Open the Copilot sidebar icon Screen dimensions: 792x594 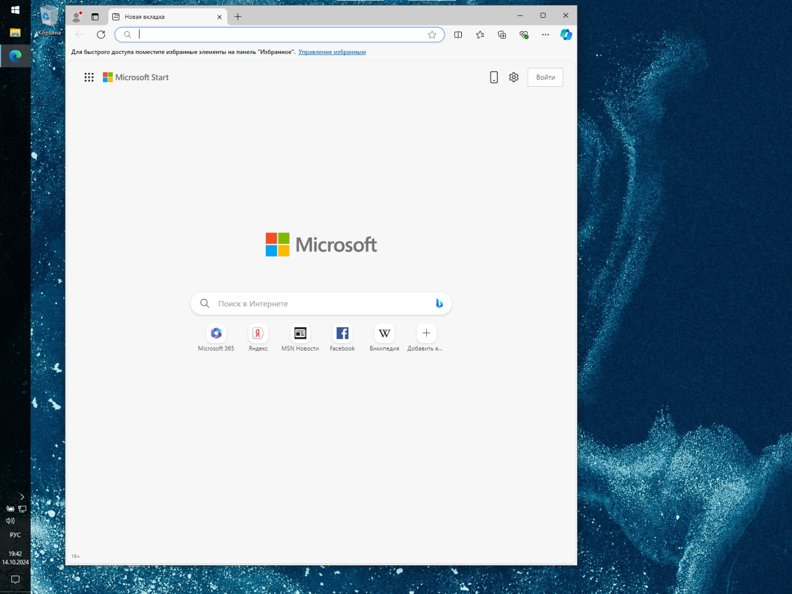click(x=566, y=34)
